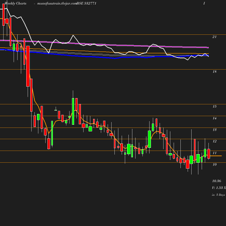Select the 15 price axis label
Image resolution: width=226 pixels, height=226 pixels.
point(215,106)
